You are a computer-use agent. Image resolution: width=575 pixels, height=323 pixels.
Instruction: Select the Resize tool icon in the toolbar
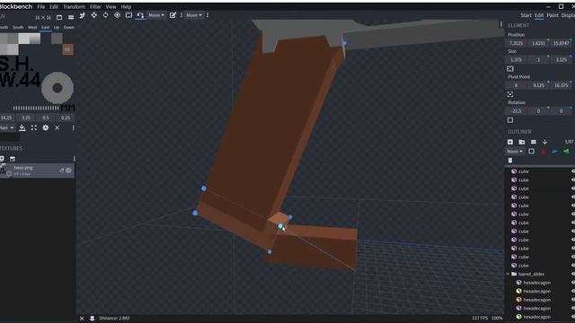coord(128,15)
